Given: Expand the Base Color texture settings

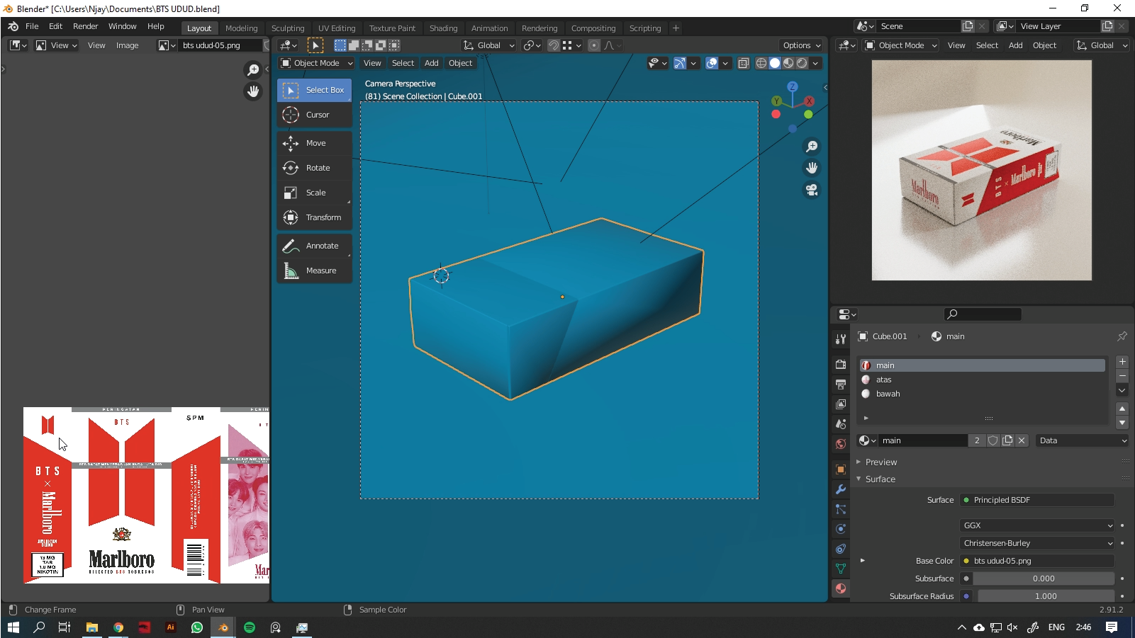Looking at the screenshot, I should tap(863, 561).
